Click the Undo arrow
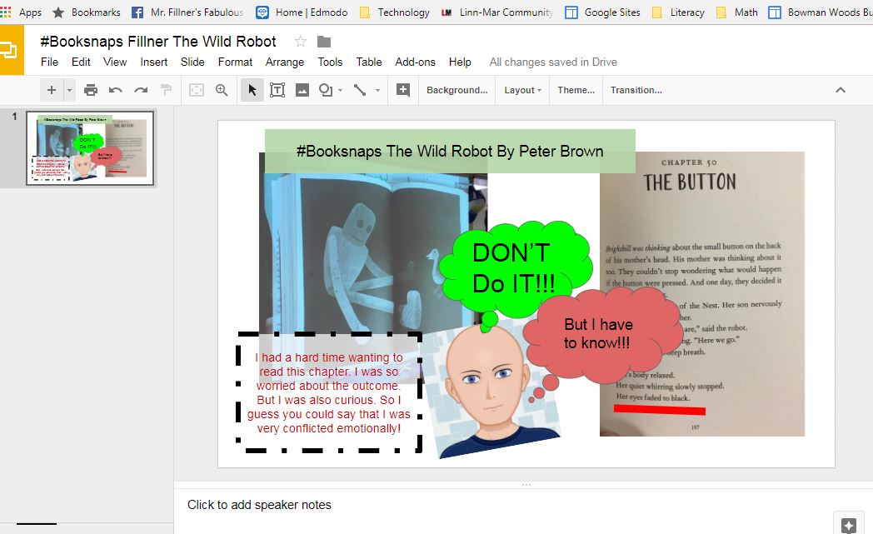 click(115, 90)
